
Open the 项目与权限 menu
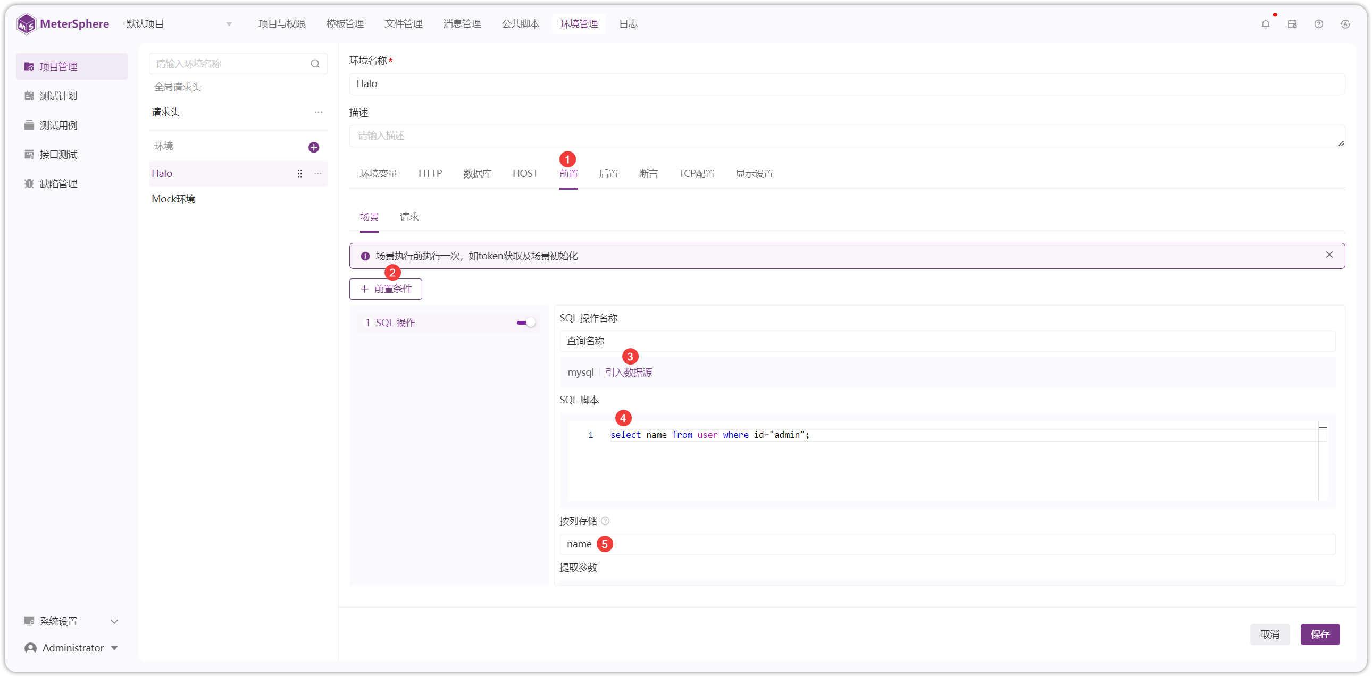[x=282, y=24]
